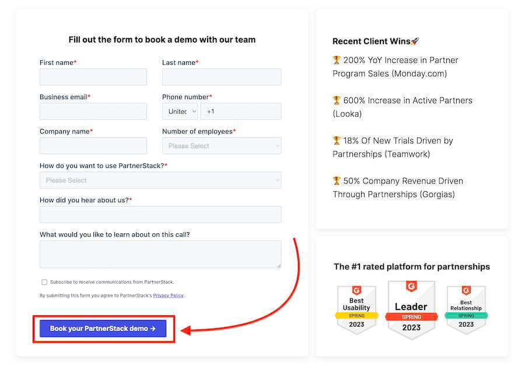
Task: Click the trophy icon beside 18% Of New Trials
Action: pyautogui.click(x=337, y=140)
